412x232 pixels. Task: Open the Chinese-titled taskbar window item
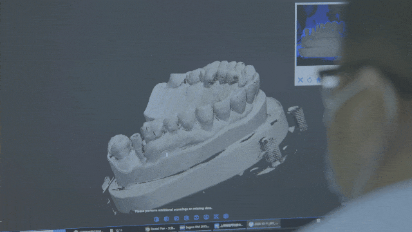229,226
